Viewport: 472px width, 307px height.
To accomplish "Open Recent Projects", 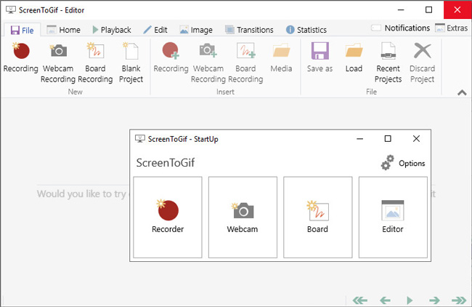I will (x=388, y=63).
